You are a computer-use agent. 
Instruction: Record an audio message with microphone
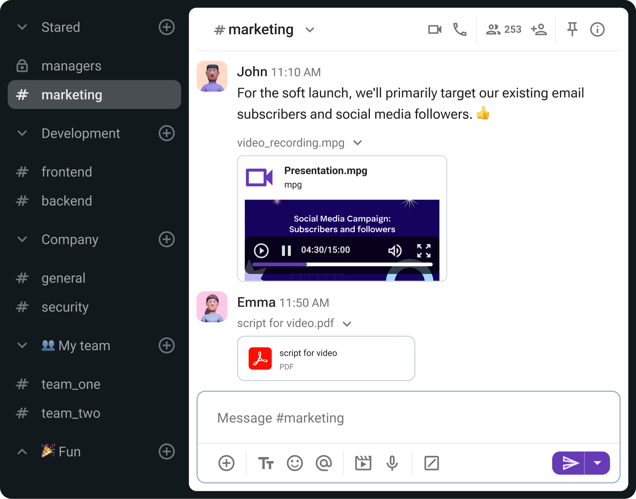392,463
